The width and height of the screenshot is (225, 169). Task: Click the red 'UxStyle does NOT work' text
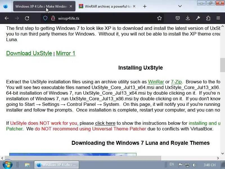point(44,123)
